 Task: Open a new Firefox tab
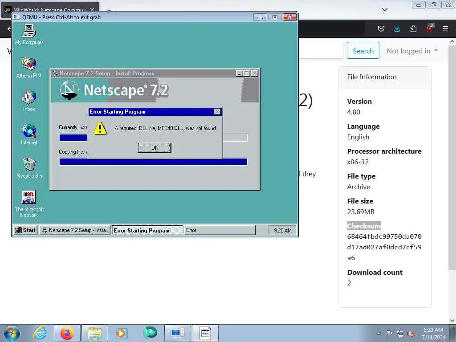click(109, 10)
